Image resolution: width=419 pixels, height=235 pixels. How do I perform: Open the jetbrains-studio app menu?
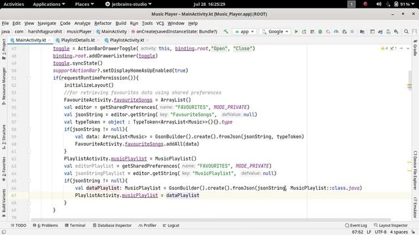[128, 4]
